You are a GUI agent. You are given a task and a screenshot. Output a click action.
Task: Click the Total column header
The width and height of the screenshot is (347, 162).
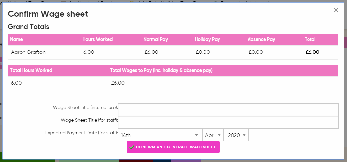(x=310, y=39)
